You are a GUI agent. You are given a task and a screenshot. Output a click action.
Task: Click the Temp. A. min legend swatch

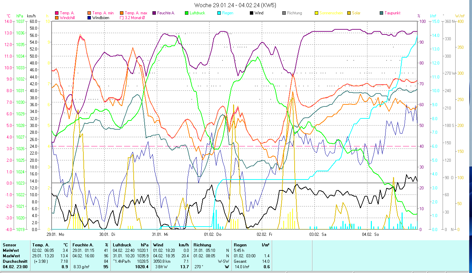tap(89, 13)
